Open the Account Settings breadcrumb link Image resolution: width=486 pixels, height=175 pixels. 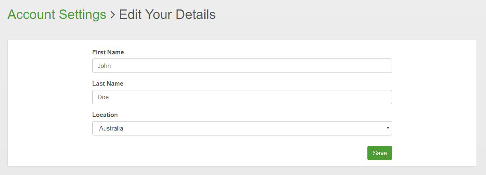pyautogui.click(x=57, y=15)
